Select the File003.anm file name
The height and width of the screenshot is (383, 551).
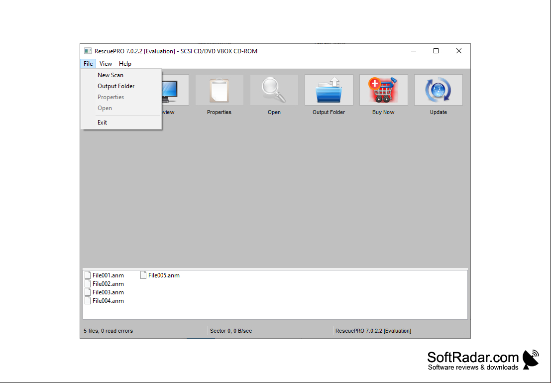[108, 292]
